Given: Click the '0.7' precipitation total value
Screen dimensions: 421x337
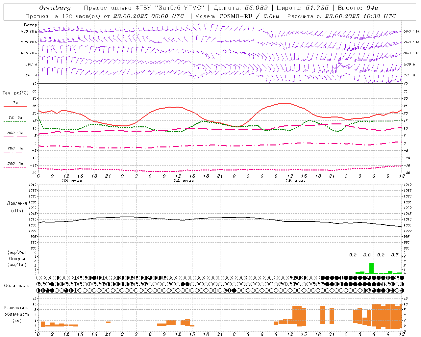Looking at the screenshot, I should (395, 255).
